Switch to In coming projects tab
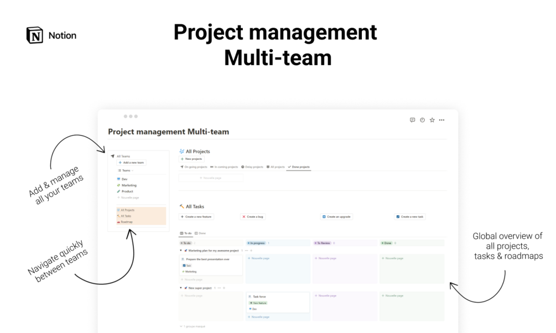The image size is (556, 333). tap(224, 167)
